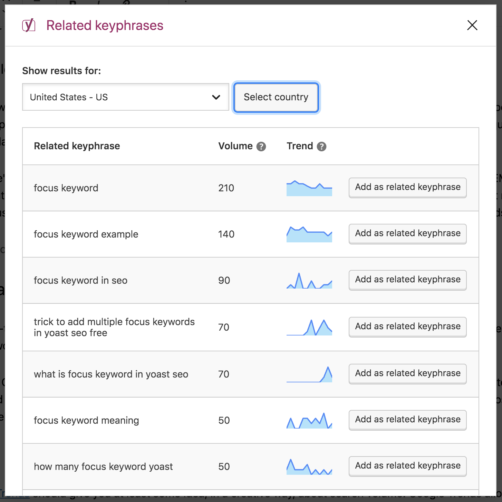Click trend graph for 'what is focus keyword in yoast seo'
This screenshot has height=502, width=502.
click(309, 374)
